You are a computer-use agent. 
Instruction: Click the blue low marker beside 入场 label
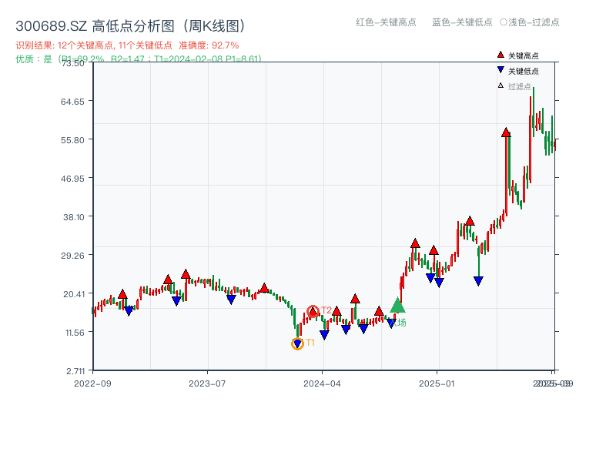coord(391,323)
